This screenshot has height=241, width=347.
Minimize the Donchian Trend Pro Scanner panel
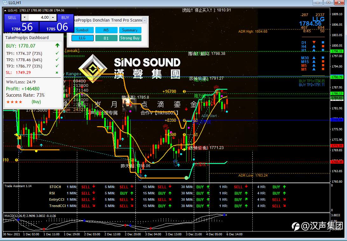coord(145,20)
